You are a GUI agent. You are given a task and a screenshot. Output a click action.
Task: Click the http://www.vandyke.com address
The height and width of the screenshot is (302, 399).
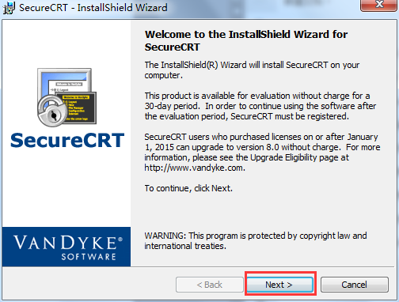point(195,168)
